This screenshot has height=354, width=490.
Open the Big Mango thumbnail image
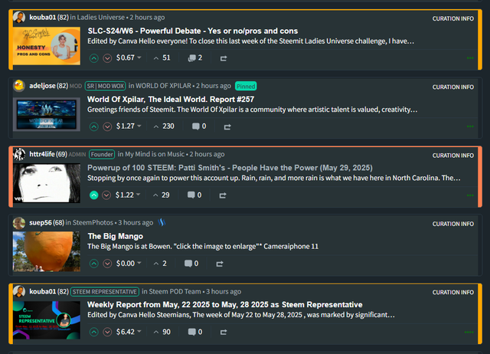47,251
